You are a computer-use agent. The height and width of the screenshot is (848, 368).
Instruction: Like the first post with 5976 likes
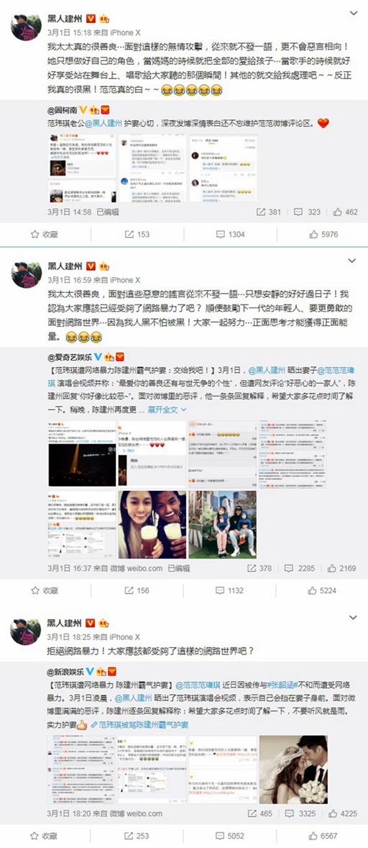pos(323,234)
